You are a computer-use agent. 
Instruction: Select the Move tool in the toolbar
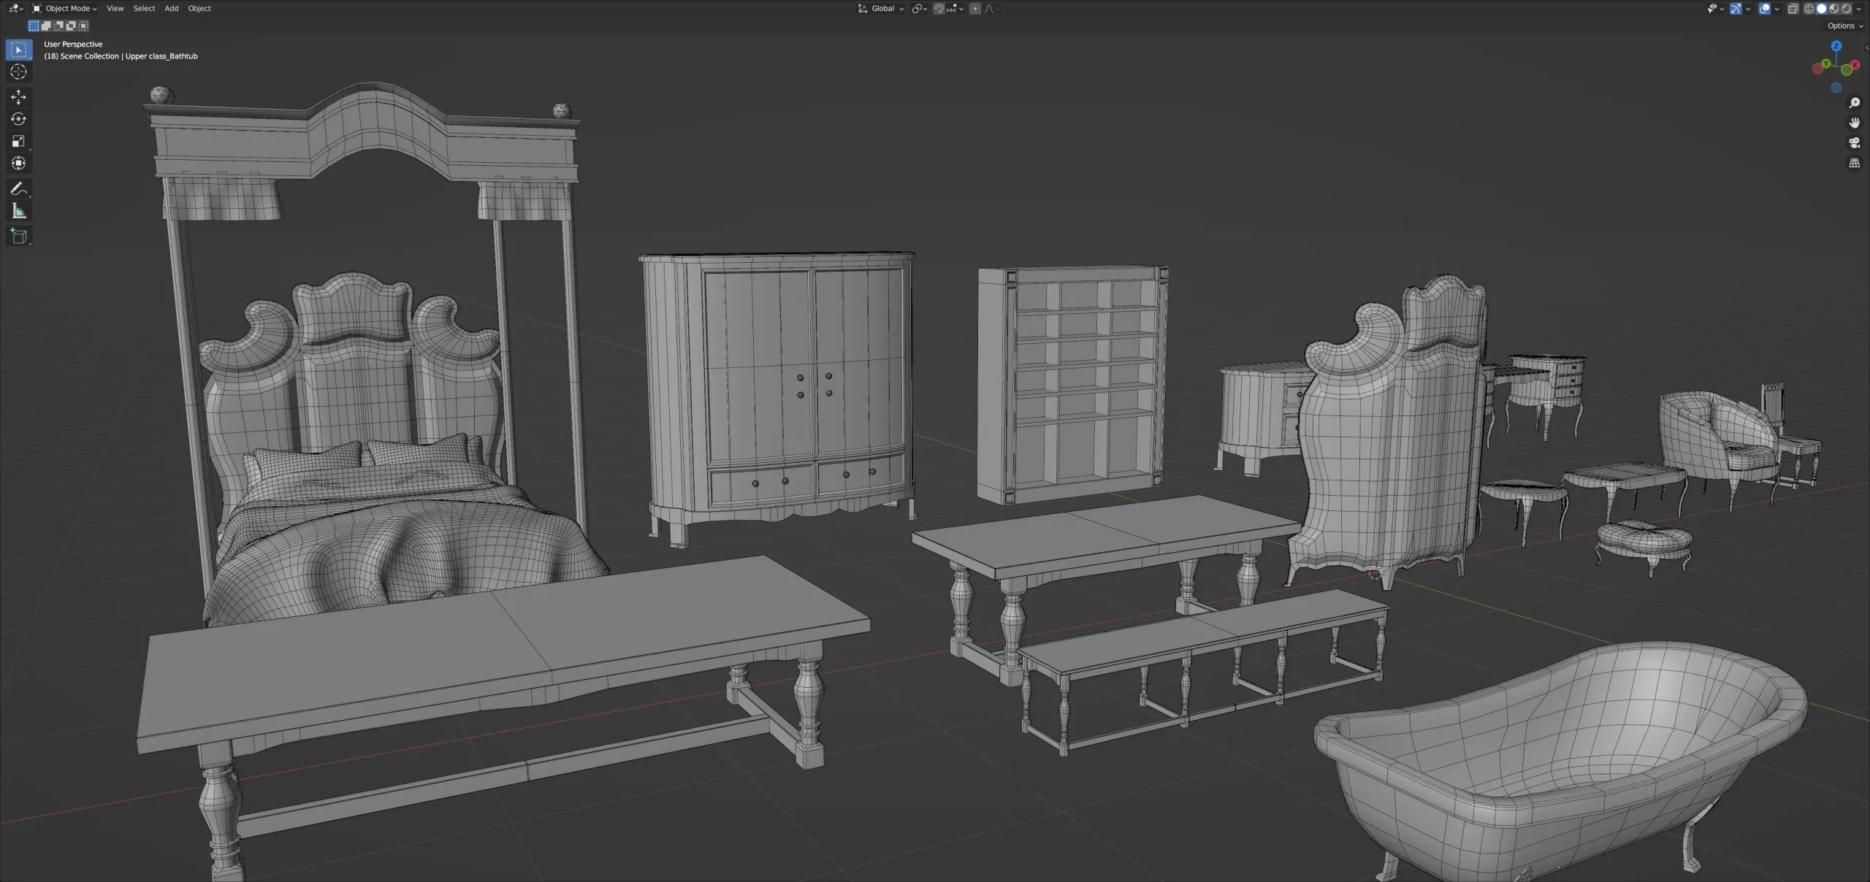pos(18,96)
